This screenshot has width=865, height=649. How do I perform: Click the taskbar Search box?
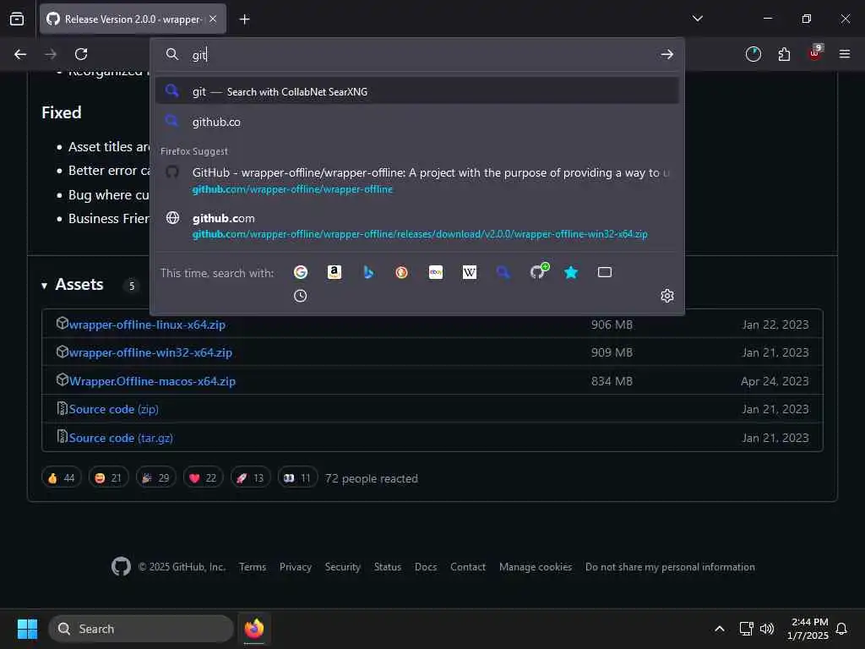tap(141, 629)
